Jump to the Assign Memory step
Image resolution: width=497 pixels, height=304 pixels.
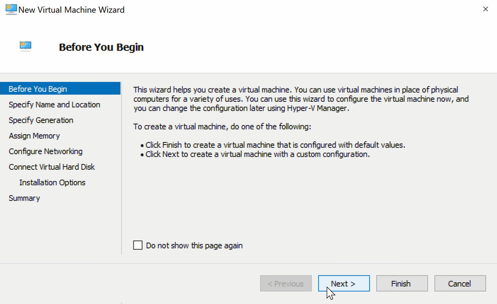34,136
